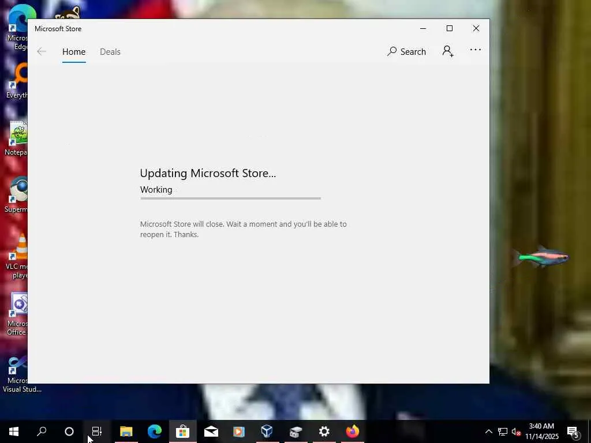Screen dimensions: 591x443
Task: Click the sign-in account icon
Action: click(448, 51)
